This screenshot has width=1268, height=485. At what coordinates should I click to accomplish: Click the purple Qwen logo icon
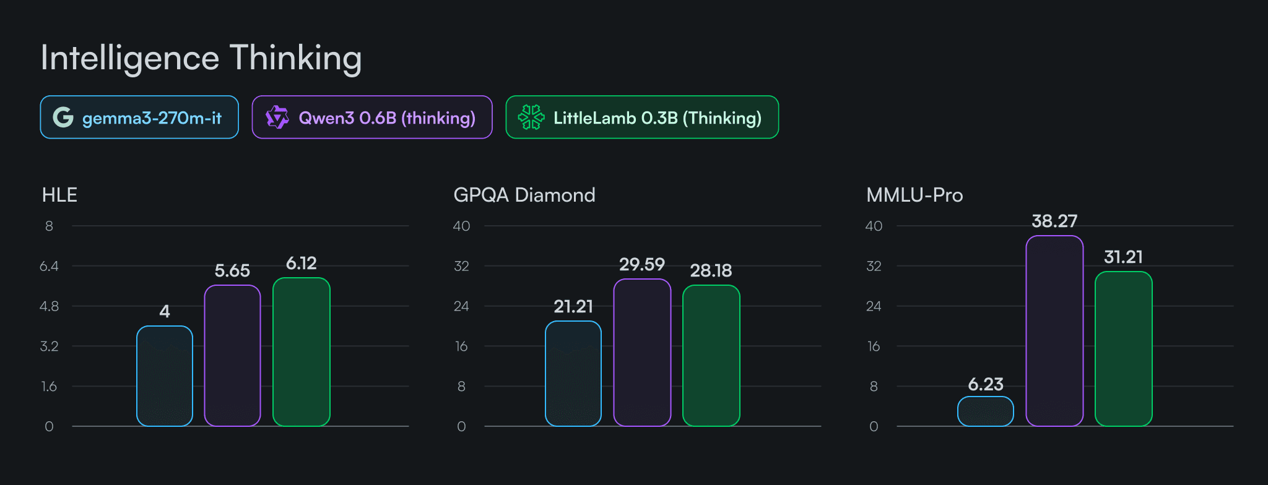point(277,117)
